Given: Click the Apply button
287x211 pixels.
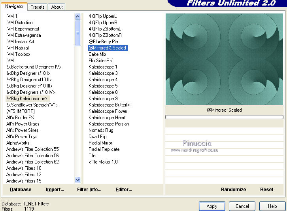Looking at the screenshot, I should click(x=212, y=206).
